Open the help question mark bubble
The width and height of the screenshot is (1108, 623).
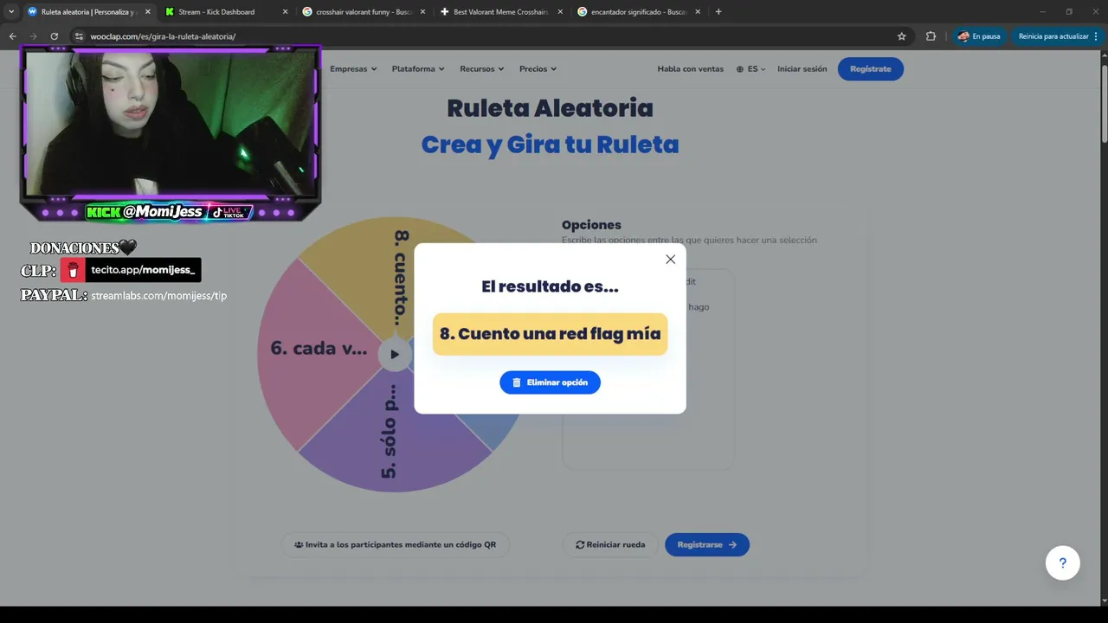tap(1062, 563)
